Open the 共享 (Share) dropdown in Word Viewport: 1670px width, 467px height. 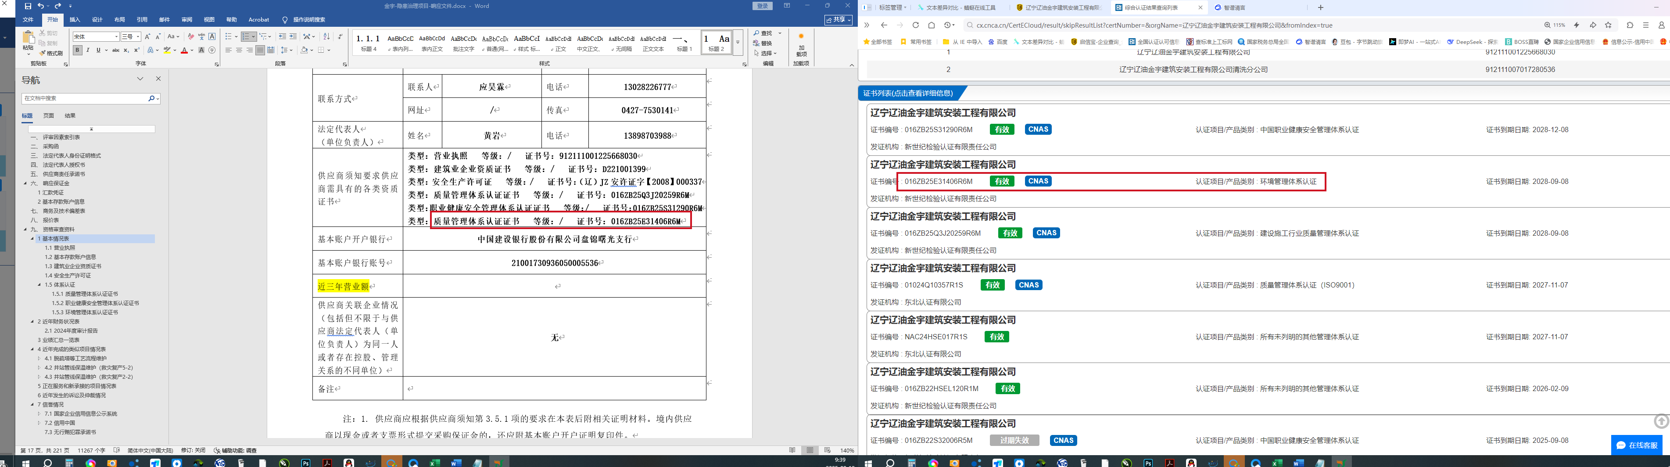(838, 20)
